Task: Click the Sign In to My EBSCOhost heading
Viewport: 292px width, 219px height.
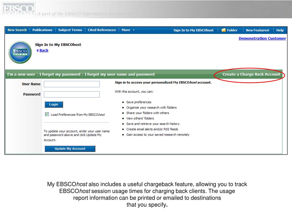Action: click(x=58, y=45)
